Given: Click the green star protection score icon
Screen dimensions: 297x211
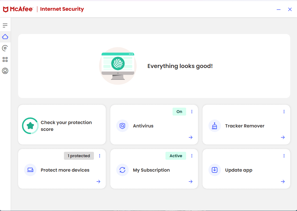Looking at the screenshot, I should pyautogui.click(x=30, y=126).
